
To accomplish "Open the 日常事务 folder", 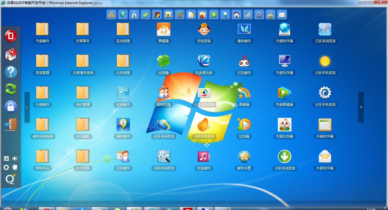I will [x=83, y=29].
